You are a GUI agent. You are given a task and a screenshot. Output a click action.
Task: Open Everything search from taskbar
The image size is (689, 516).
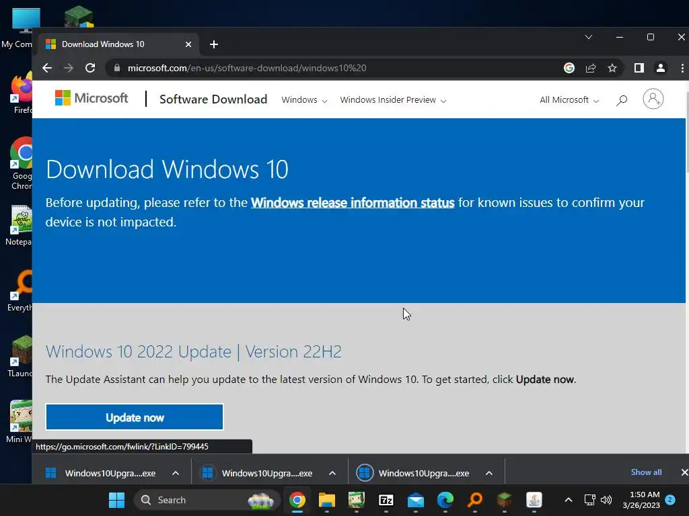(475, 500)
